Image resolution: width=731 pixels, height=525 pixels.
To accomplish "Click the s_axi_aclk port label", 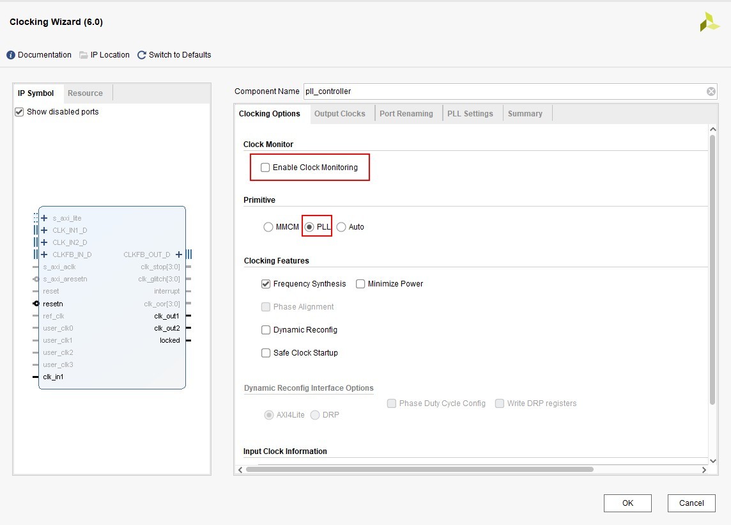I will (59, 267).
